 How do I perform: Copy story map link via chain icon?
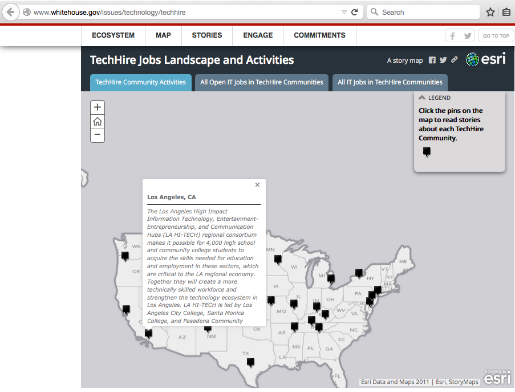pos(454,60)
